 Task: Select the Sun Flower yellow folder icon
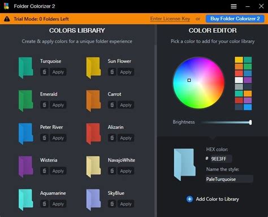[93, 68]
